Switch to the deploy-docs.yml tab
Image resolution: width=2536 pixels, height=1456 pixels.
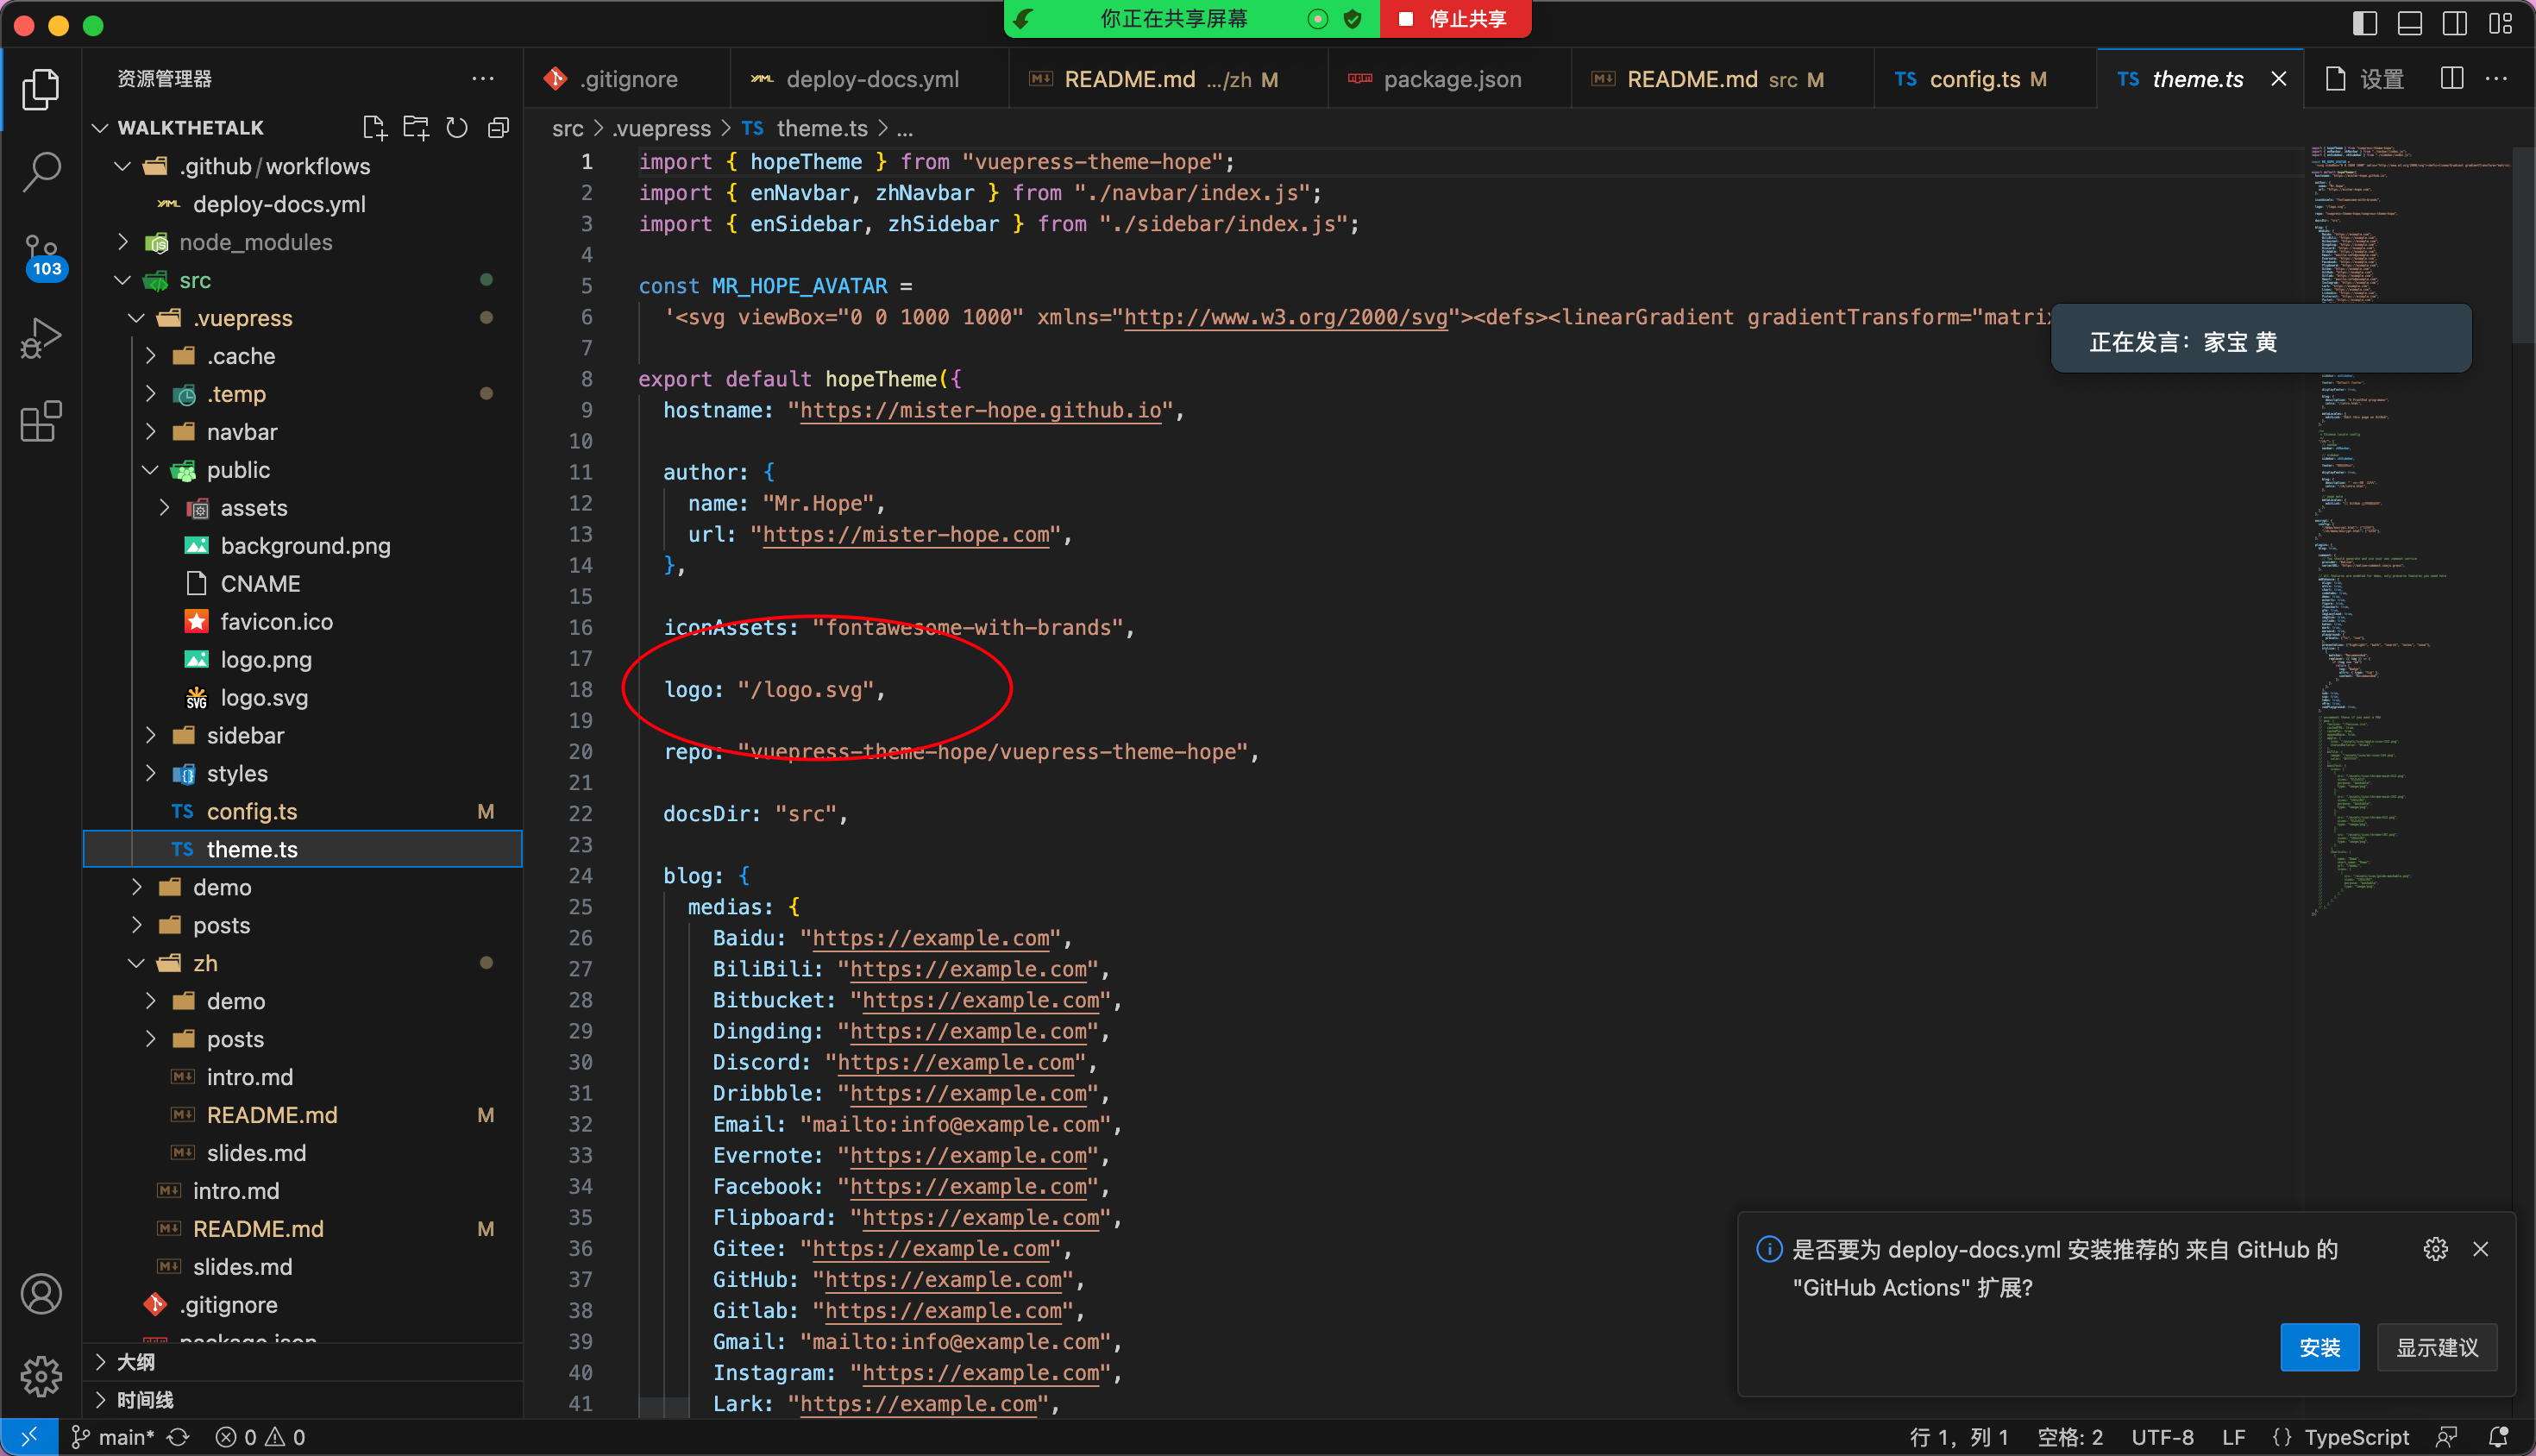[868, 79]
